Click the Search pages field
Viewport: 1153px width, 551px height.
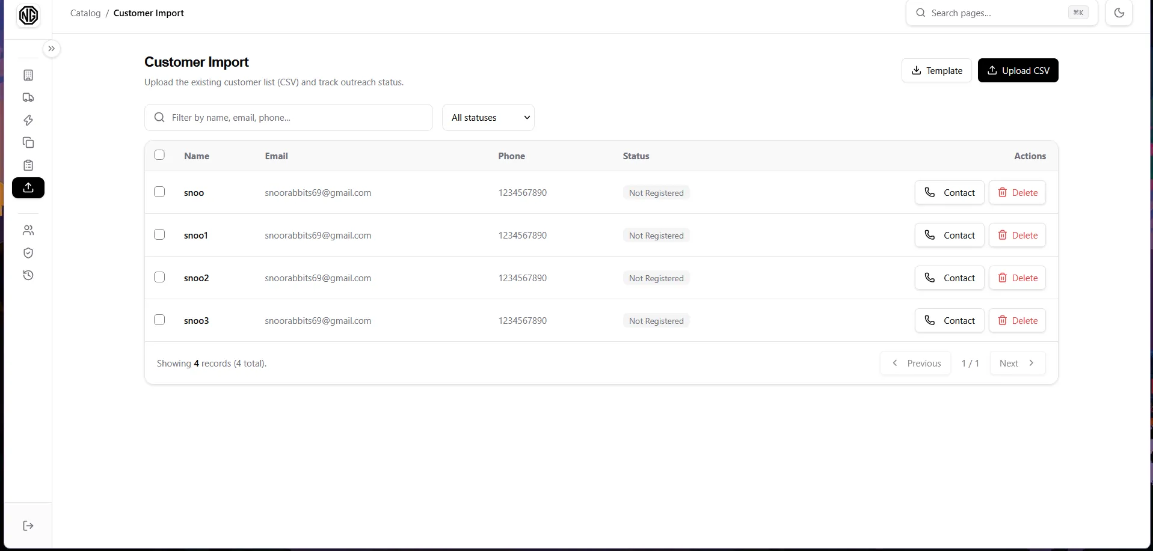click(1002, 13)
